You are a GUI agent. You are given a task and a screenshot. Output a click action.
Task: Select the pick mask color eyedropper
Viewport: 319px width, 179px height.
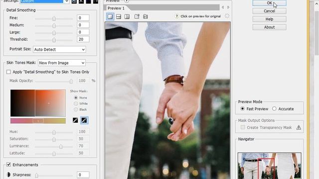pyautogui.click(x=75, y=120)
